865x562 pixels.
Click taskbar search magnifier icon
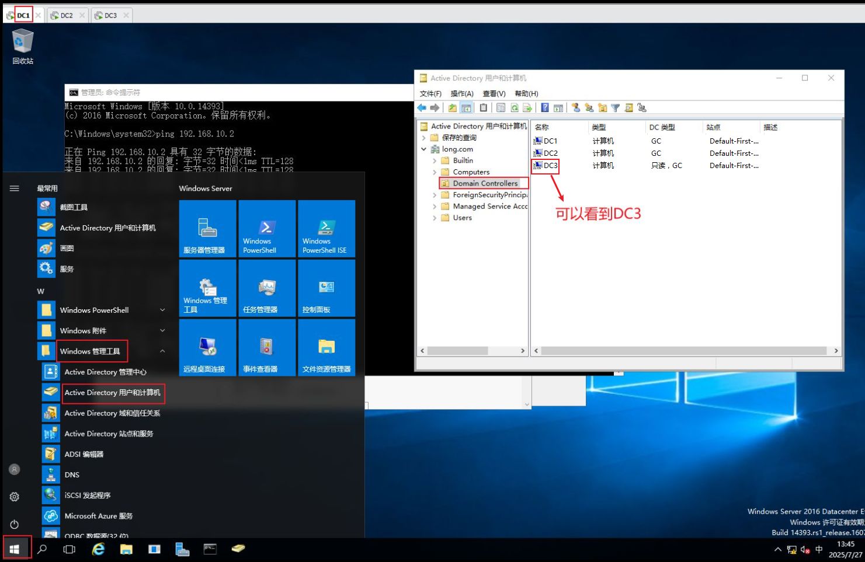[x=42, y=549]
